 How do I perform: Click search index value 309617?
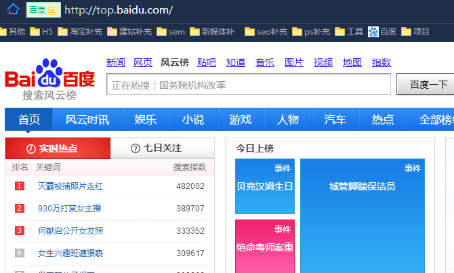point(190,253)
